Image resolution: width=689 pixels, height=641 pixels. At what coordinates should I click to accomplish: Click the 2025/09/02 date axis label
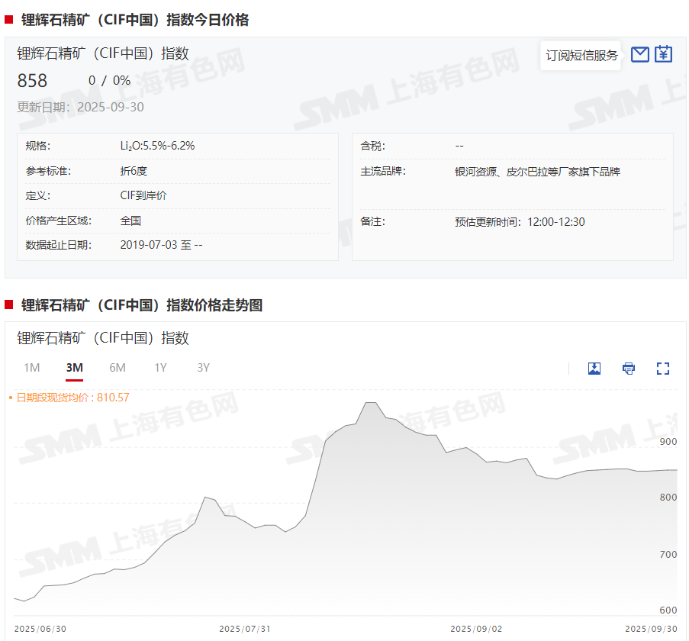coord(476,629)
